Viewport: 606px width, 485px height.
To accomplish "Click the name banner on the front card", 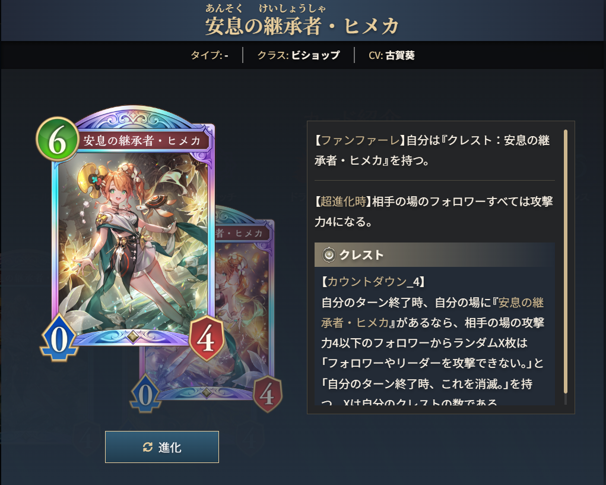I will 142,140.
